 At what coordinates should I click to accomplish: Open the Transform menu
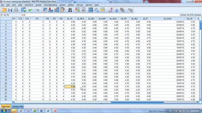click(x=29, y=5)
